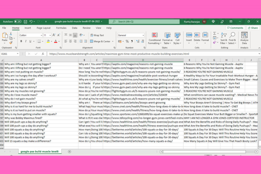Toggle the AutoSave switch

[17, 21]
